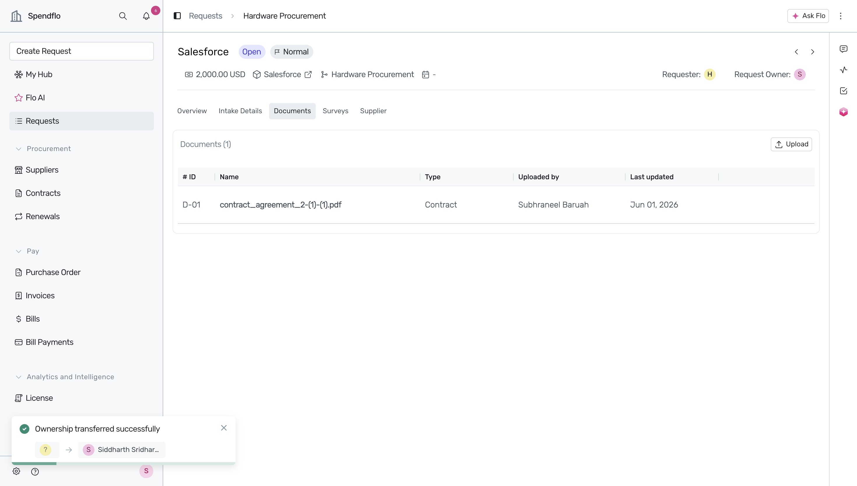Screen dimensions: 857x486
Task: Open contract_agreement_2-(1)-(1).pdf document
Action: coord(280,205)
